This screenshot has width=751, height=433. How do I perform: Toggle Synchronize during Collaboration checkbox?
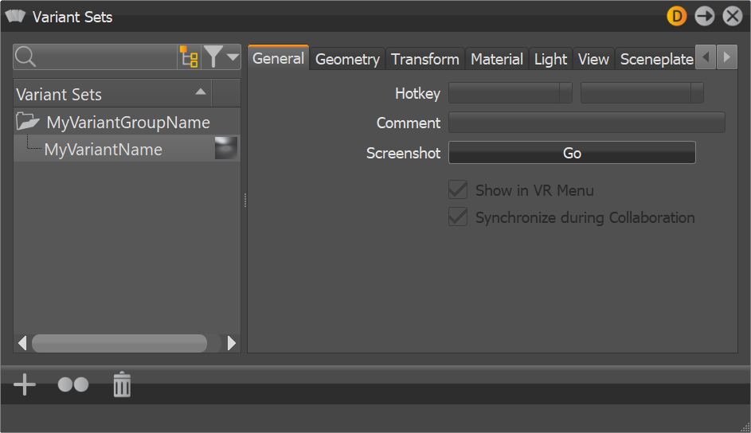(x=458, y=216)
